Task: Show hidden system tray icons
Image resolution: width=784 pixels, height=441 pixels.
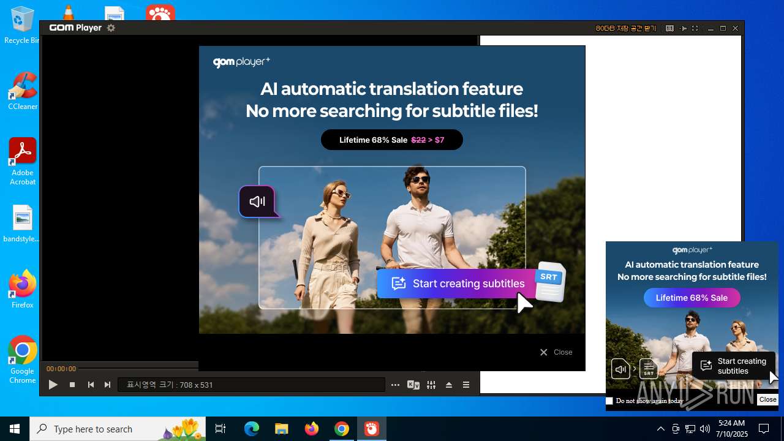Action: tap(660, 429)
